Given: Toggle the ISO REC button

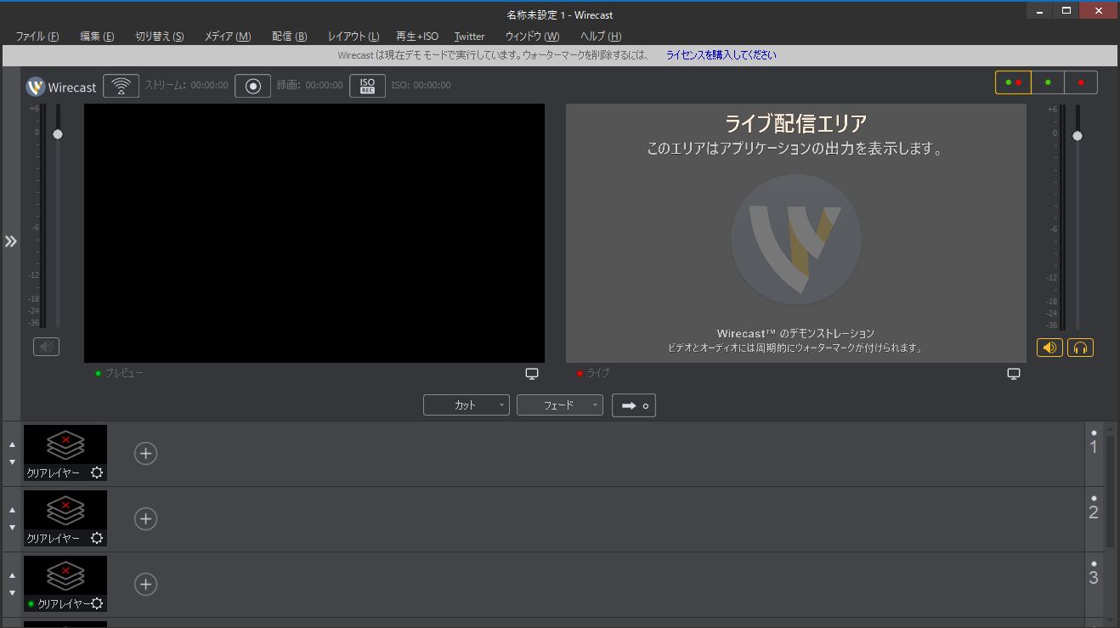Looking at the screenshot, I should tap(367, 86).
